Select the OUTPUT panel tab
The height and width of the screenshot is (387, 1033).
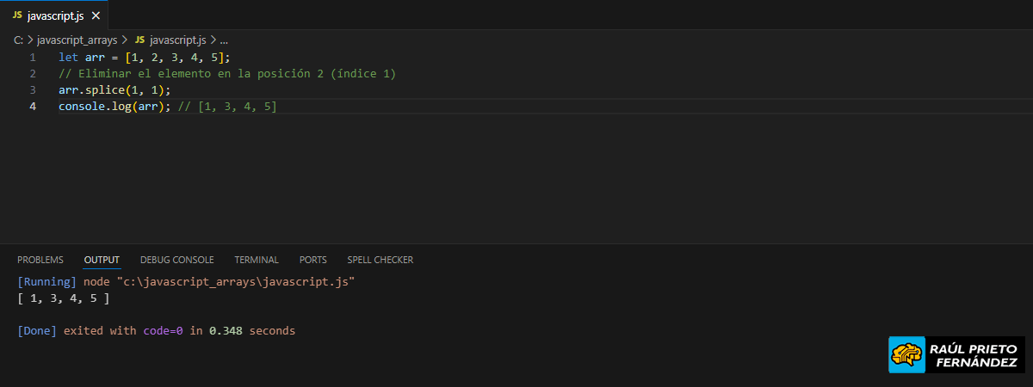point(102,260)
